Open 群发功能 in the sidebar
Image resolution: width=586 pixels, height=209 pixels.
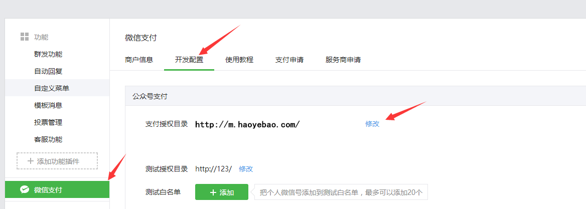coord(48,54)
